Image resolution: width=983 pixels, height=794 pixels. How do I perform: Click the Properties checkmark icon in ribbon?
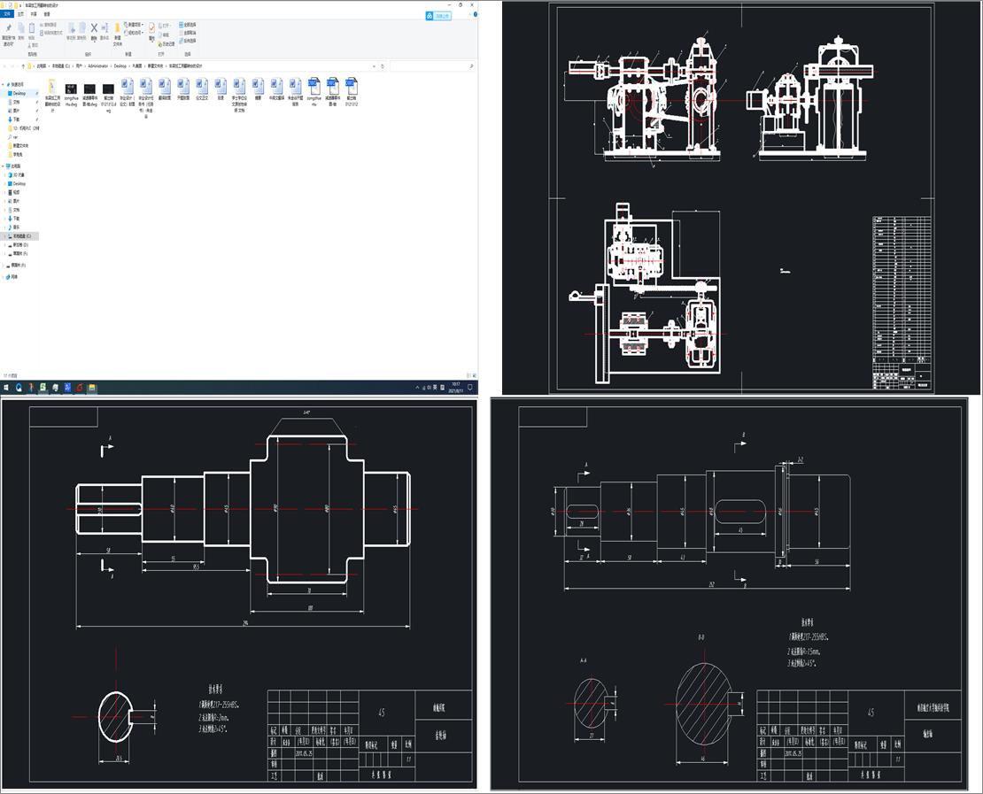coord(151,29)
